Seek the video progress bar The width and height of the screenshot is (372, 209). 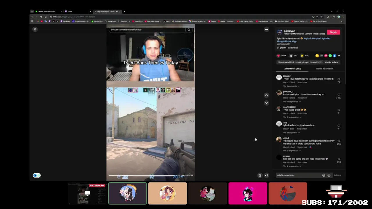coord(147,175)
